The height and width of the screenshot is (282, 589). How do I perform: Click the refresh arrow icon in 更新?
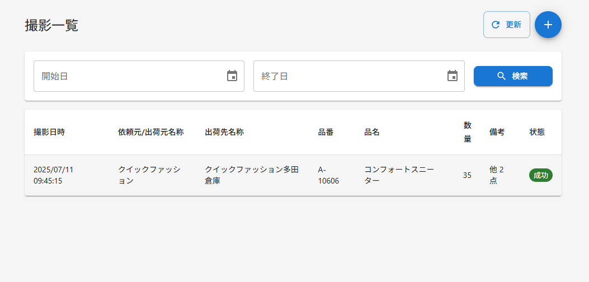[496, 25]
